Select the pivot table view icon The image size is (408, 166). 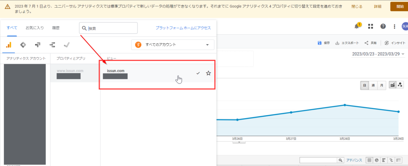(398, 160)
